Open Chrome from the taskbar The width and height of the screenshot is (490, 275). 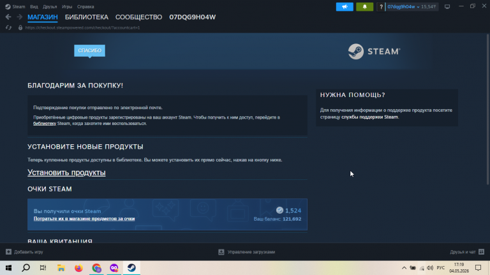[x=96, y=268]
